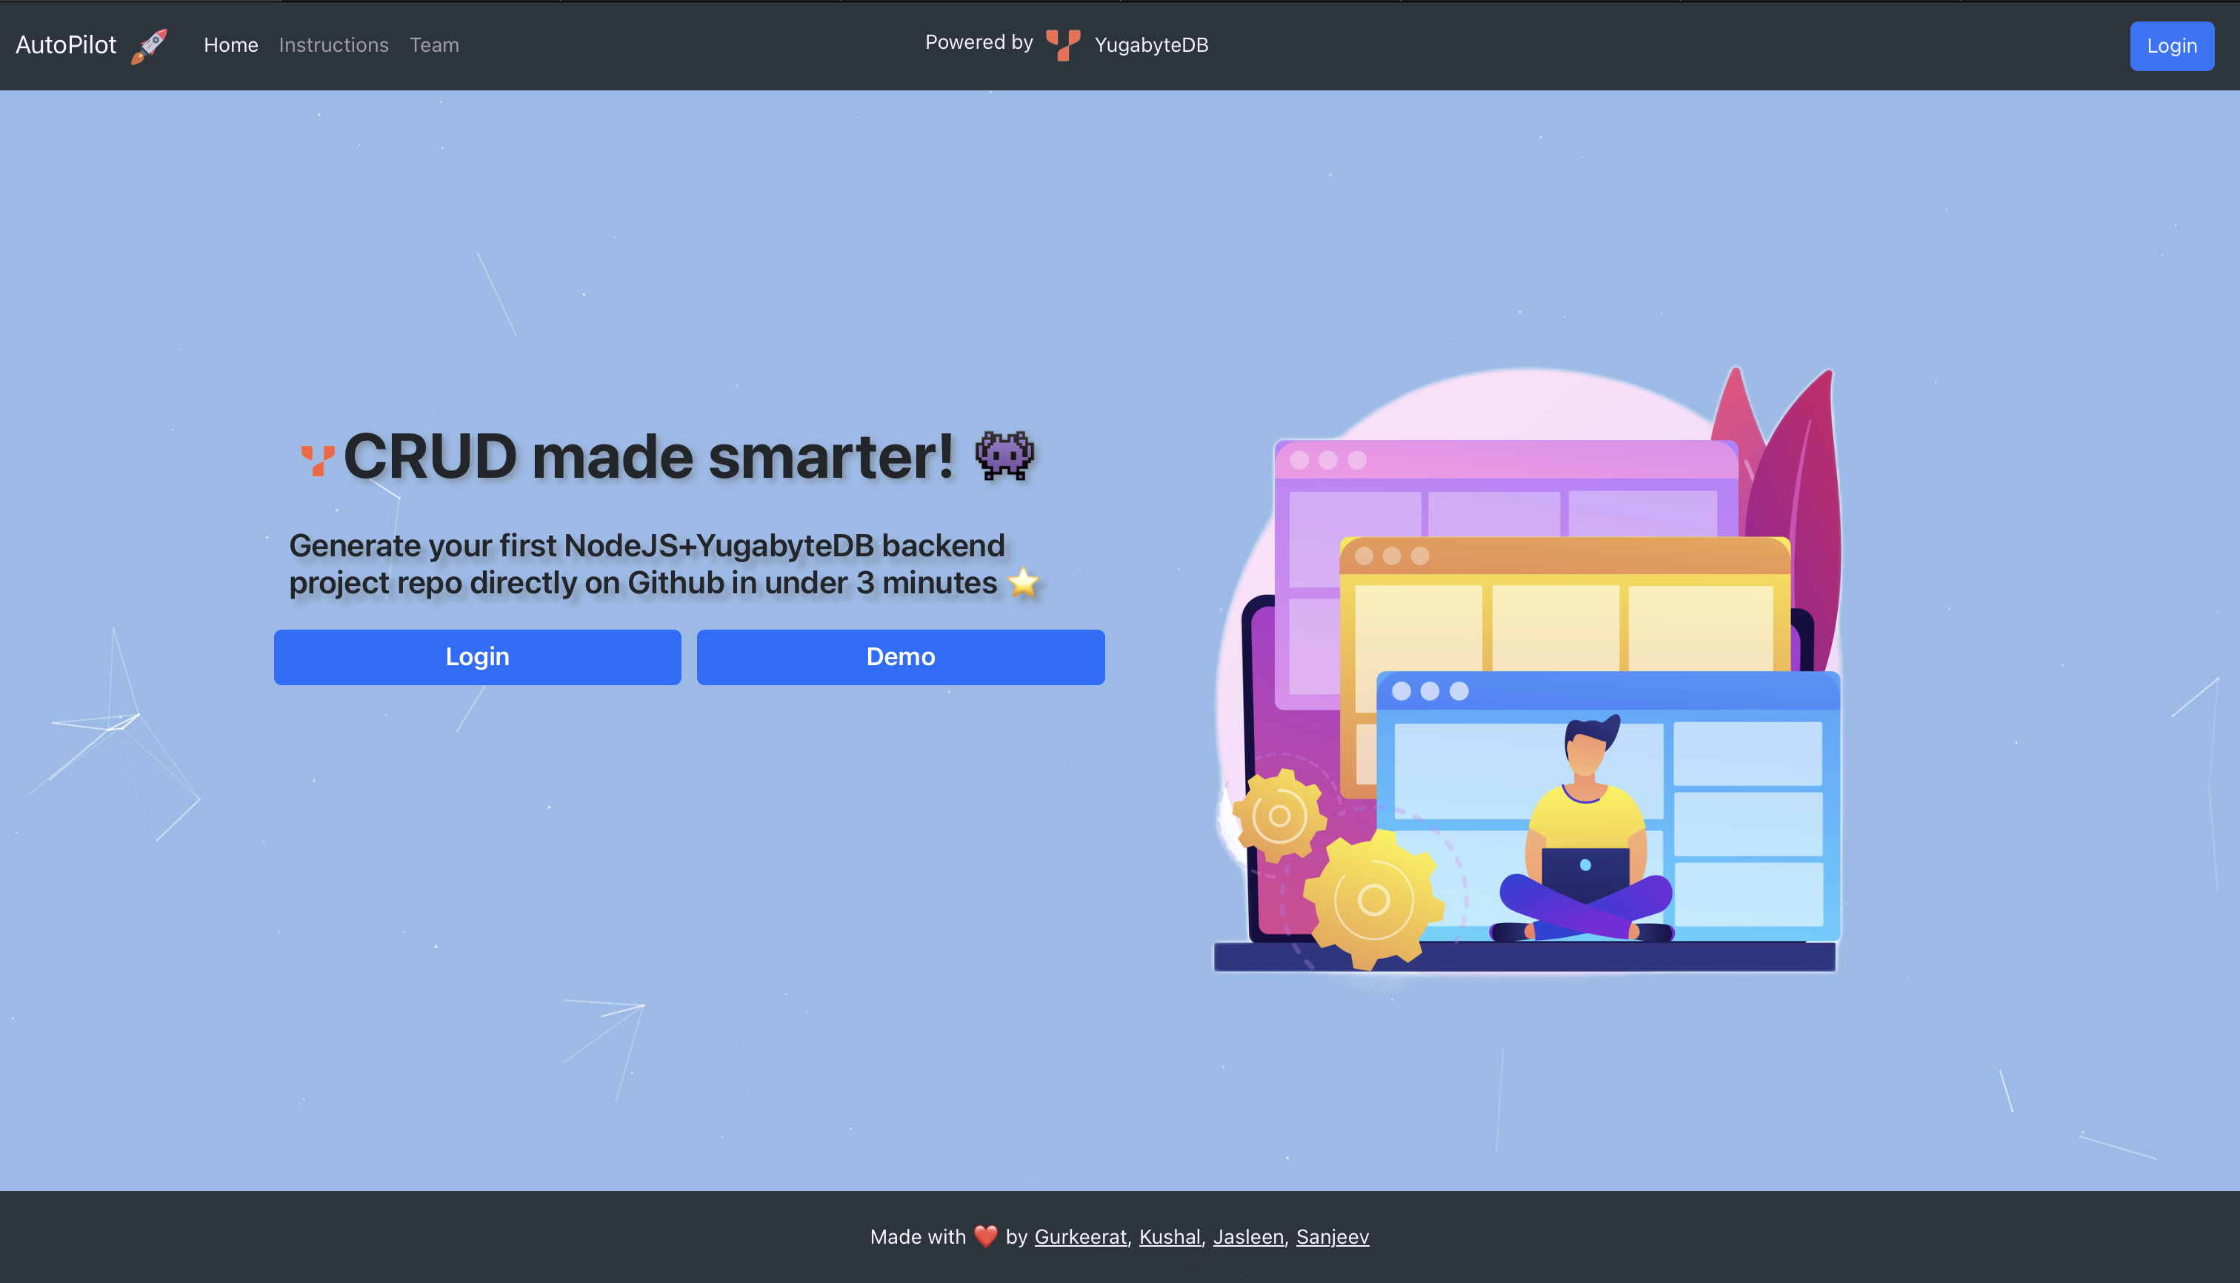Click the purple alien monster emoji
2240x1283 pixels.
pyautogui.click(x=1004, y=456)
